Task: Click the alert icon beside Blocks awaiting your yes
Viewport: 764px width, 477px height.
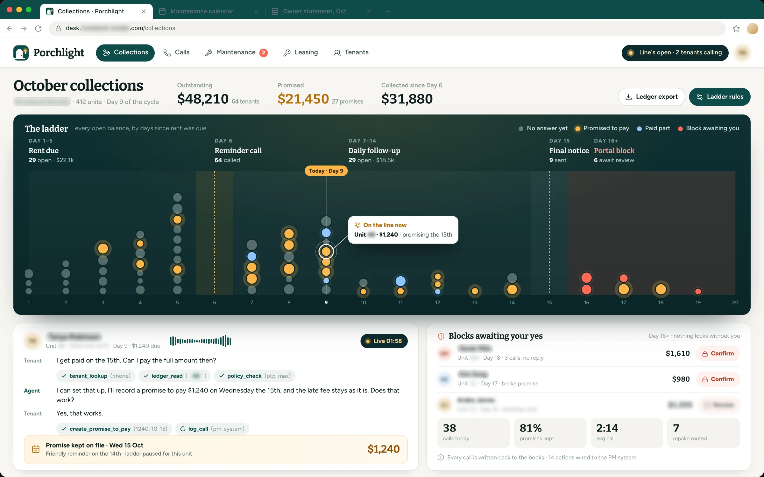Action: coord(441,336)
